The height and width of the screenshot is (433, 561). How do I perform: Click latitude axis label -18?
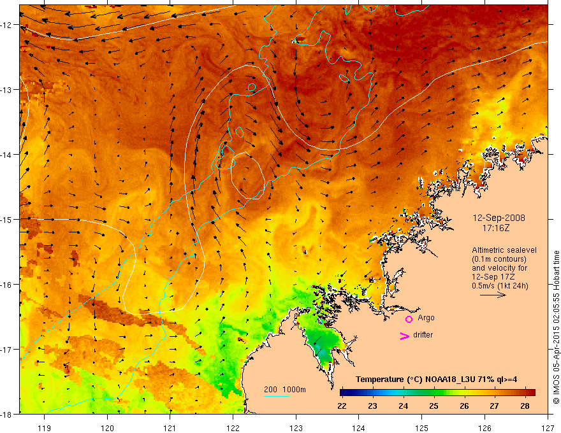click(7, 414)
